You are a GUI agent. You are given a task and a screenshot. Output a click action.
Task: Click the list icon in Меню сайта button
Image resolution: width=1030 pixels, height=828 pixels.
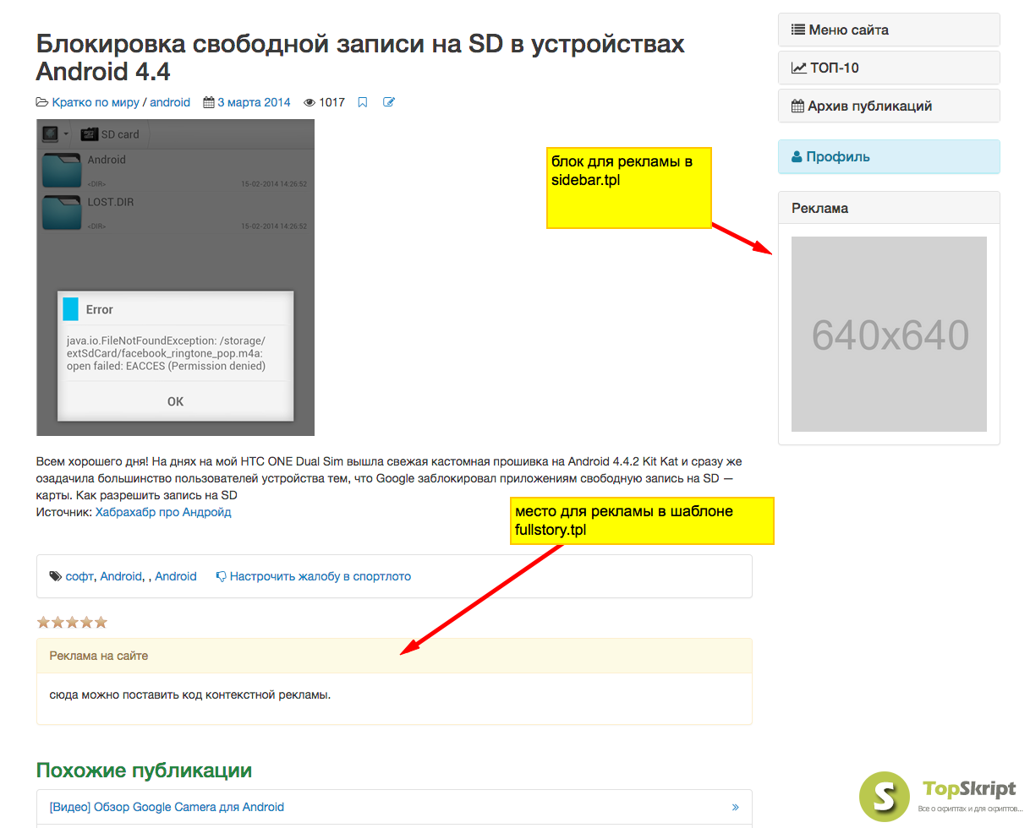798,30
